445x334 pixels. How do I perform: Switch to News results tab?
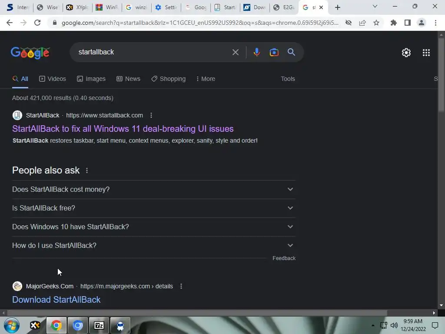tap(128, 79)
